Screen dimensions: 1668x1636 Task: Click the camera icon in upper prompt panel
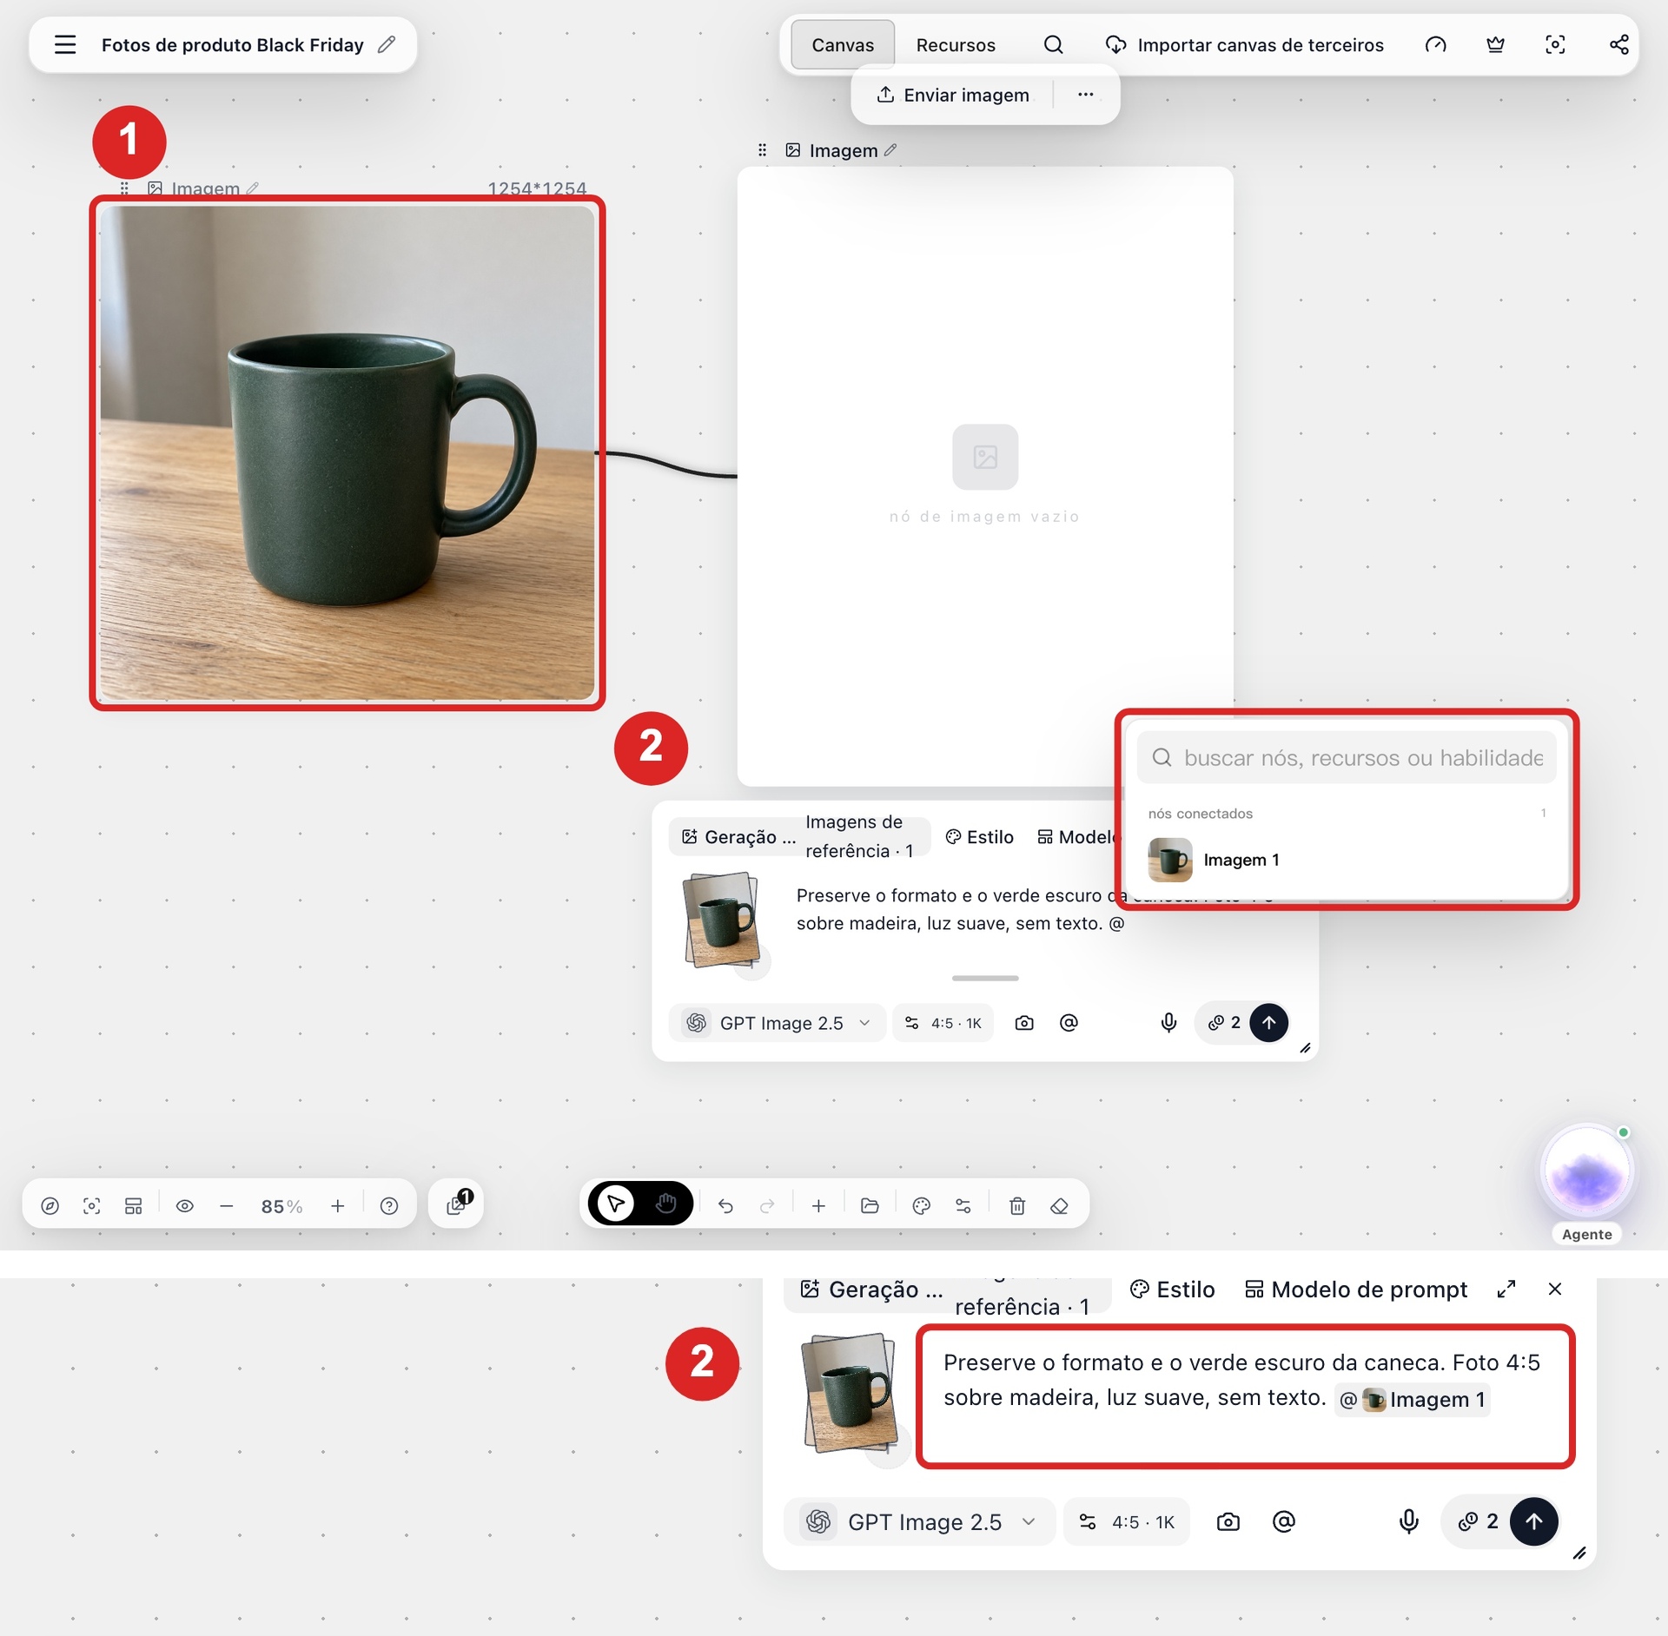click(x=1024, y=1023)
